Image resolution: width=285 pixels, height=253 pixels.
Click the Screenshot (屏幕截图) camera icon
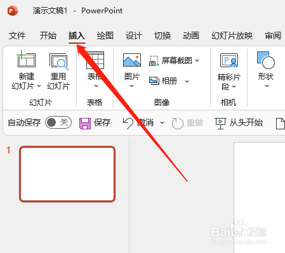[154, 61]
